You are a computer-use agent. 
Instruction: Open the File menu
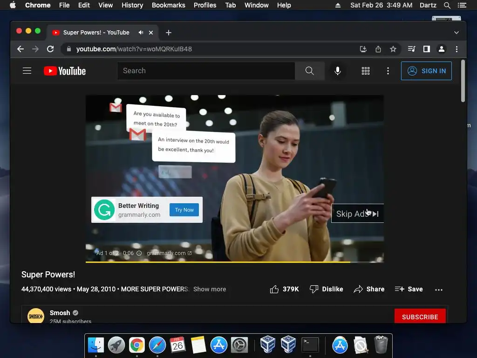click(x=64, y=5)
